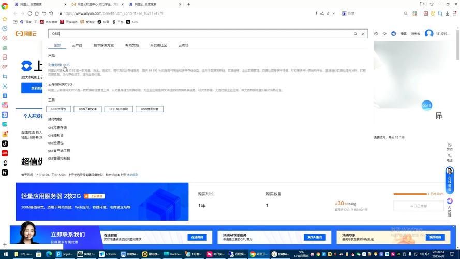
Task: Open the browser extensions grid icon
Action: click(x=414, y=13)
